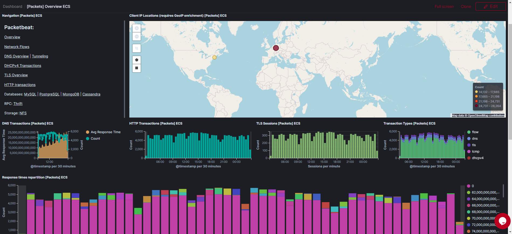The height and width of the screenshot is (234, 512).
Task: Toggle the Avg Response Time legend series
Action: pyautogui.click(x=105, y=132)
